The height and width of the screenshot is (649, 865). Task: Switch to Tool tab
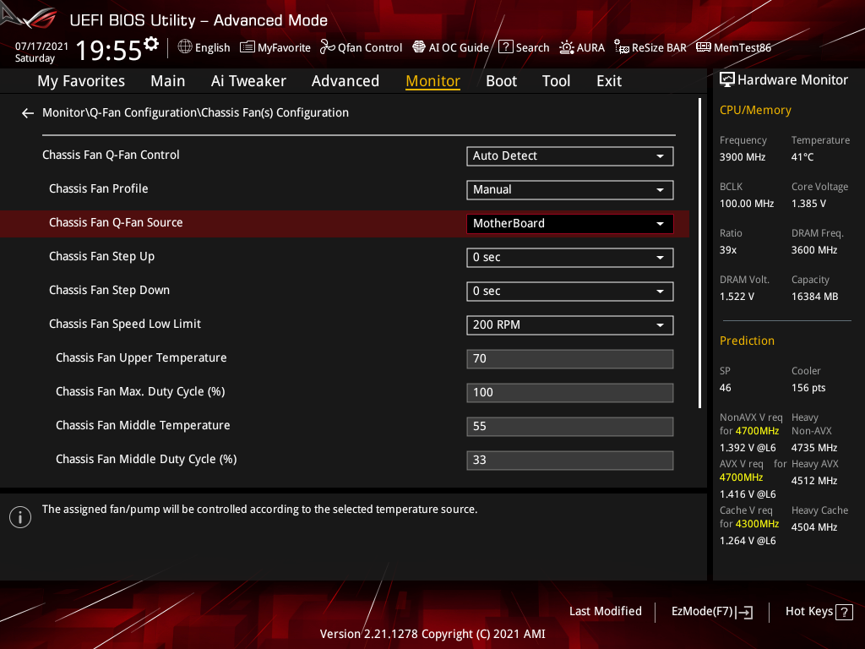556,81
